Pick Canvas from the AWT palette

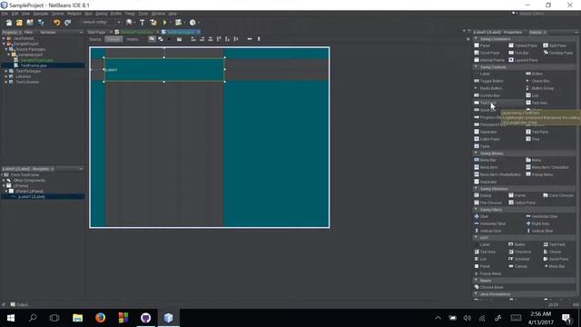click(518, 266)
